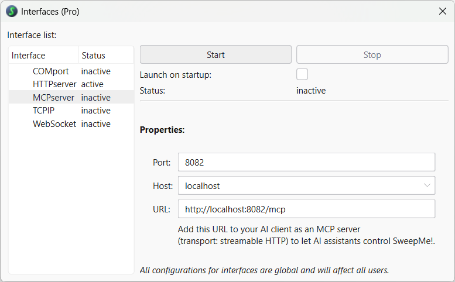
Task: Click the Status column header
Action: [x=106, y=55]
